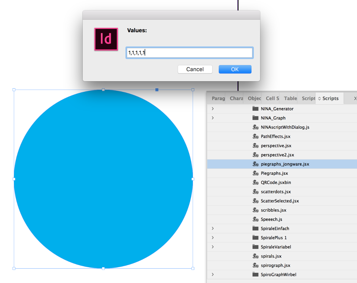Click the spirograph.jsx script icon
Image resolution: width=357 pixels, height=283 pixels.
point(255,265)
